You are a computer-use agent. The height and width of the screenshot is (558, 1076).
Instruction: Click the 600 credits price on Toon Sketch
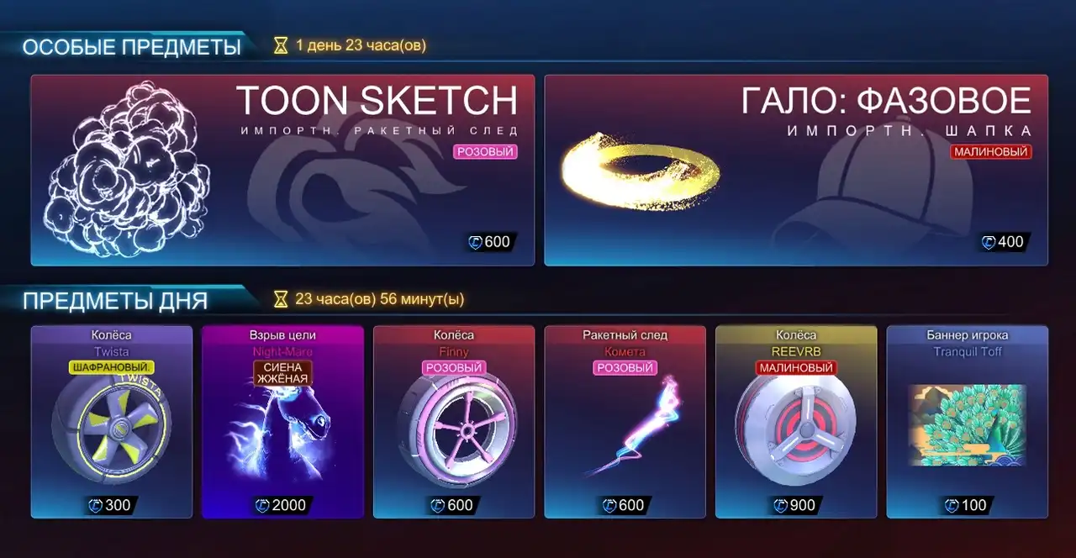[489, 242]
